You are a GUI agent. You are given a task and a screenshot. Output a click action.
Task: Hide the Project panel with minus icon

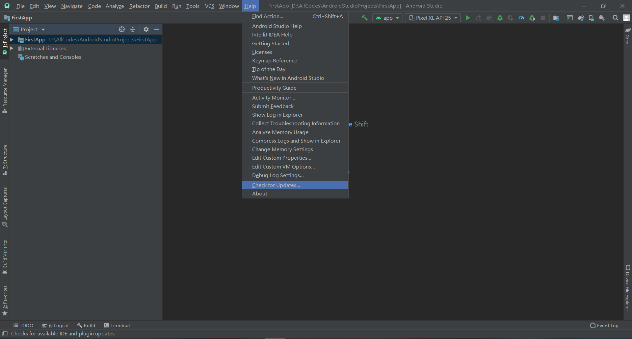coord(157,29)
